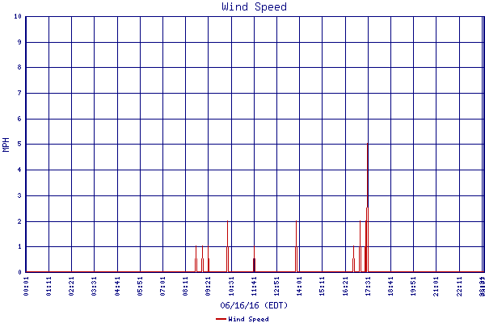Image resolution: width=485 pixels, height=323 pixels.
Task: Click the 2 MPH wind spike near 14:01
Action: pyautogui.click(x=297, y=246)
